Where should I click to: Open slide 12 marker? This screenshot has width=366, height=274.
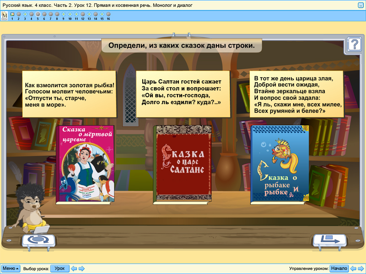[83, 14]
